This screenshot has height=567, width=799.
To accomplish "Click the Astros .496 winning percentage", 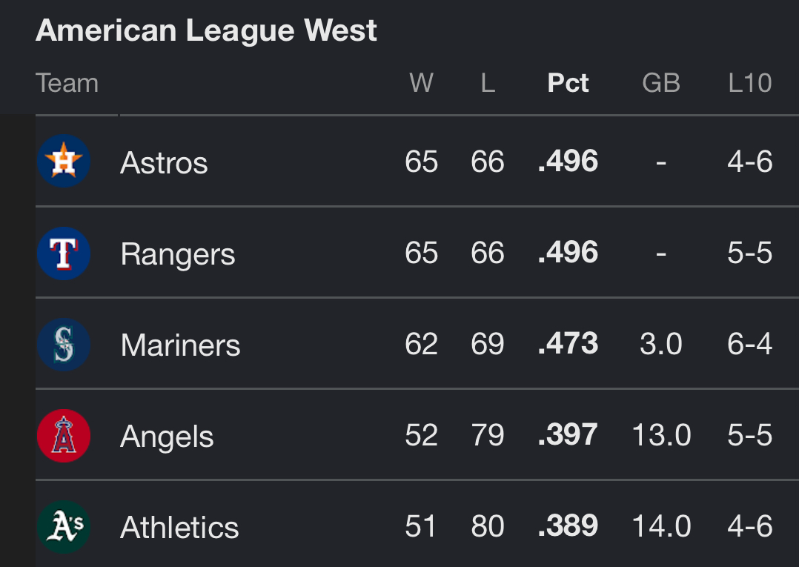I will 568,162.
